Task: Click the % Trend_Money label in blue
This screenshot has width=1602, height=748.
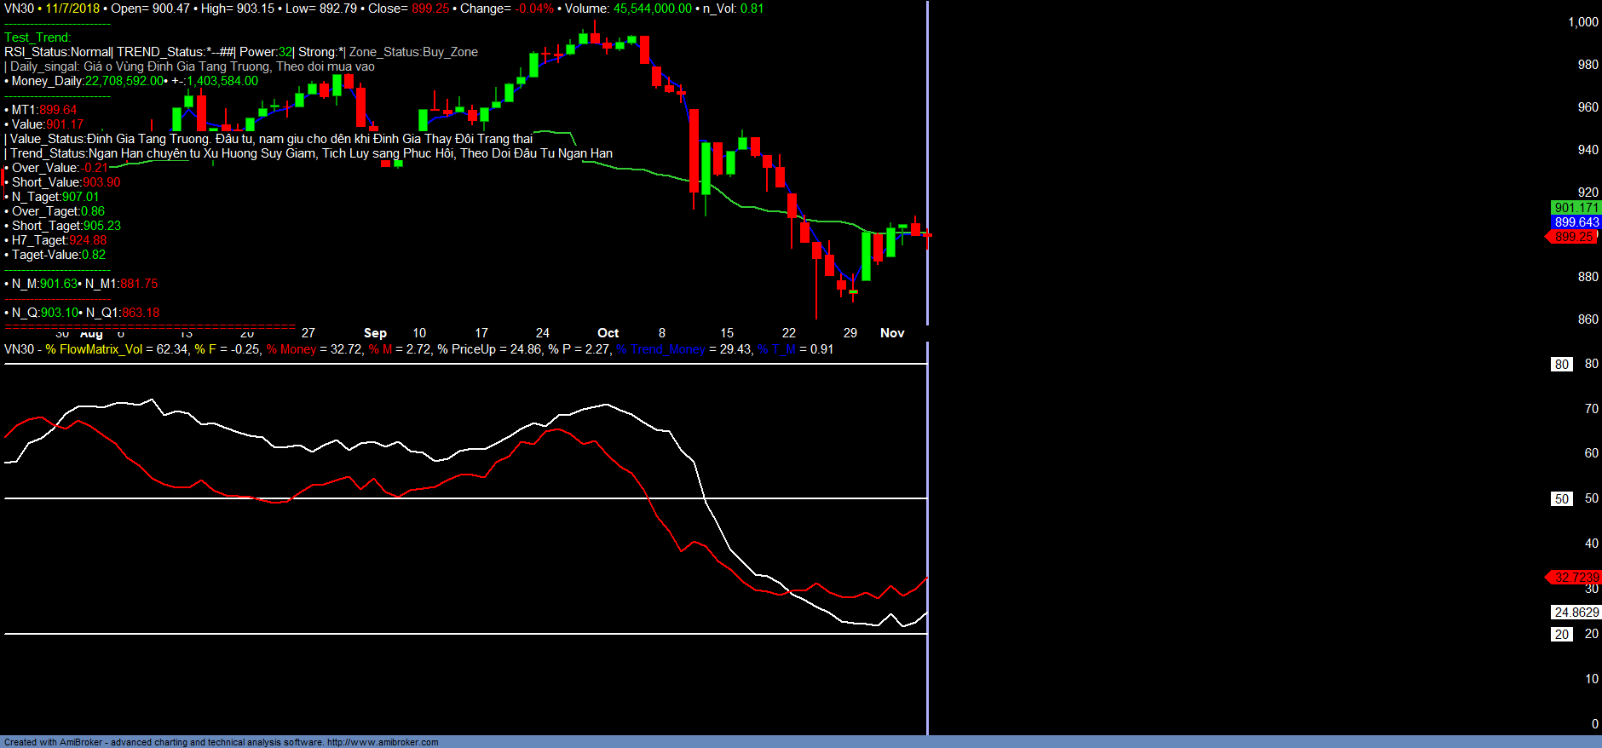Action: (x=661, y=349)
